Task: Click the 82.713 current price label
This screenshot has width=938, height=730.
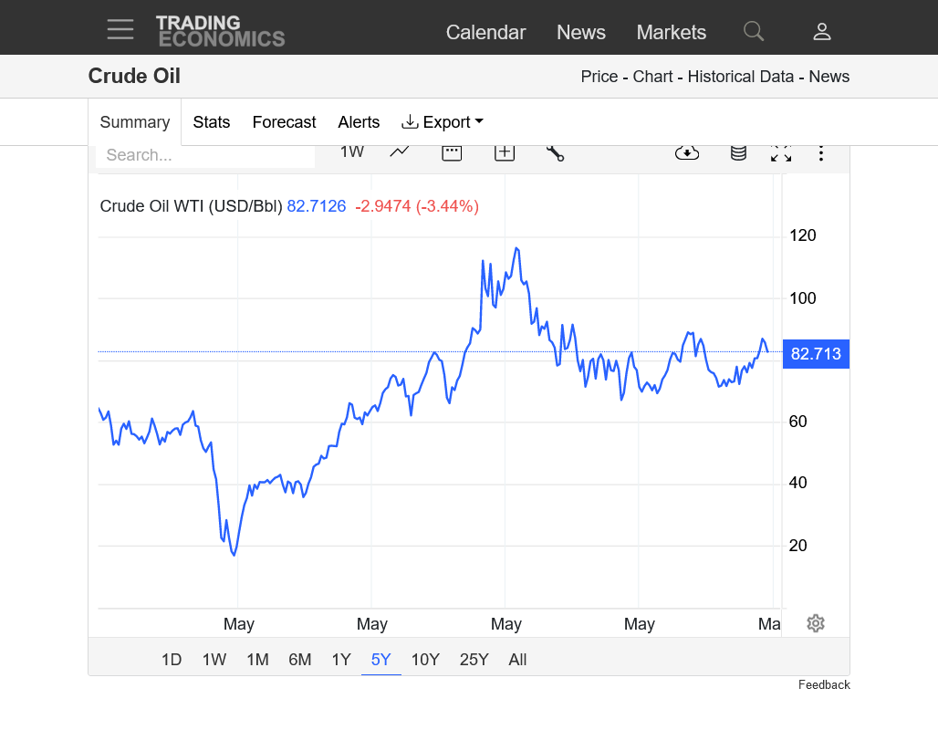Action: coord(816,354)
